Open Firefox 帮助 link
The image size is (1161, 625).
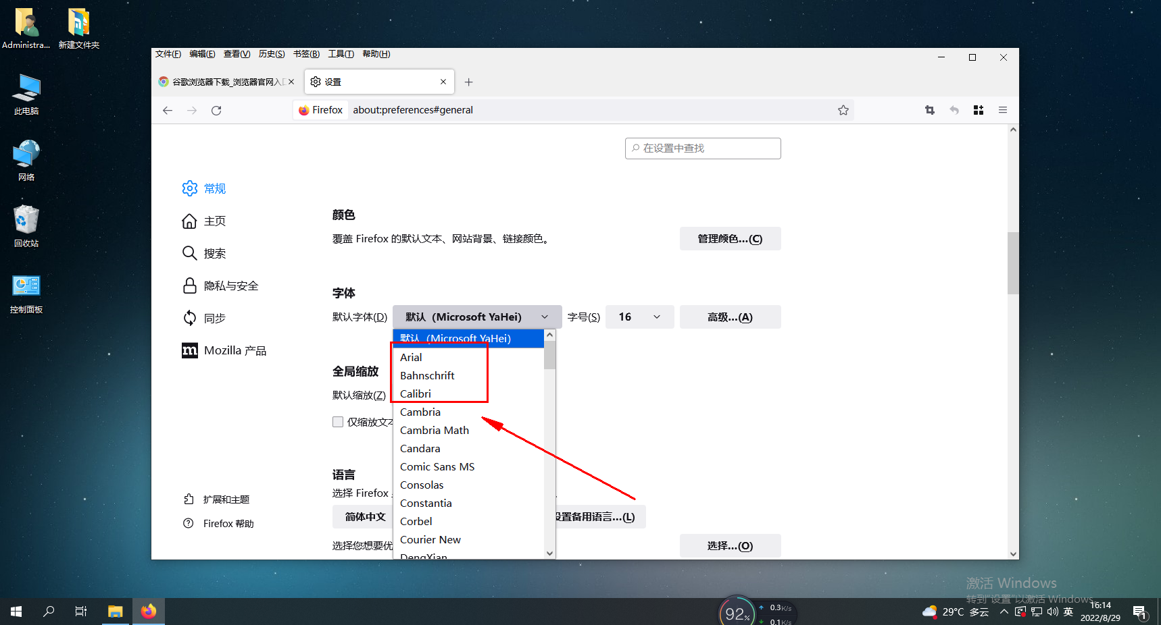click(218, 524)
